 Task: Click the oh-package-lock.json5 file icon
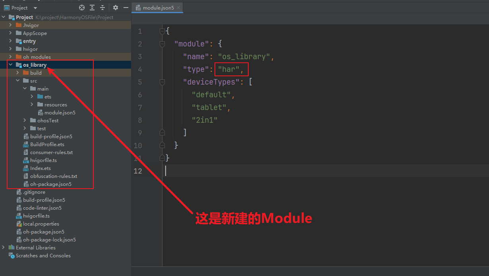19,239
